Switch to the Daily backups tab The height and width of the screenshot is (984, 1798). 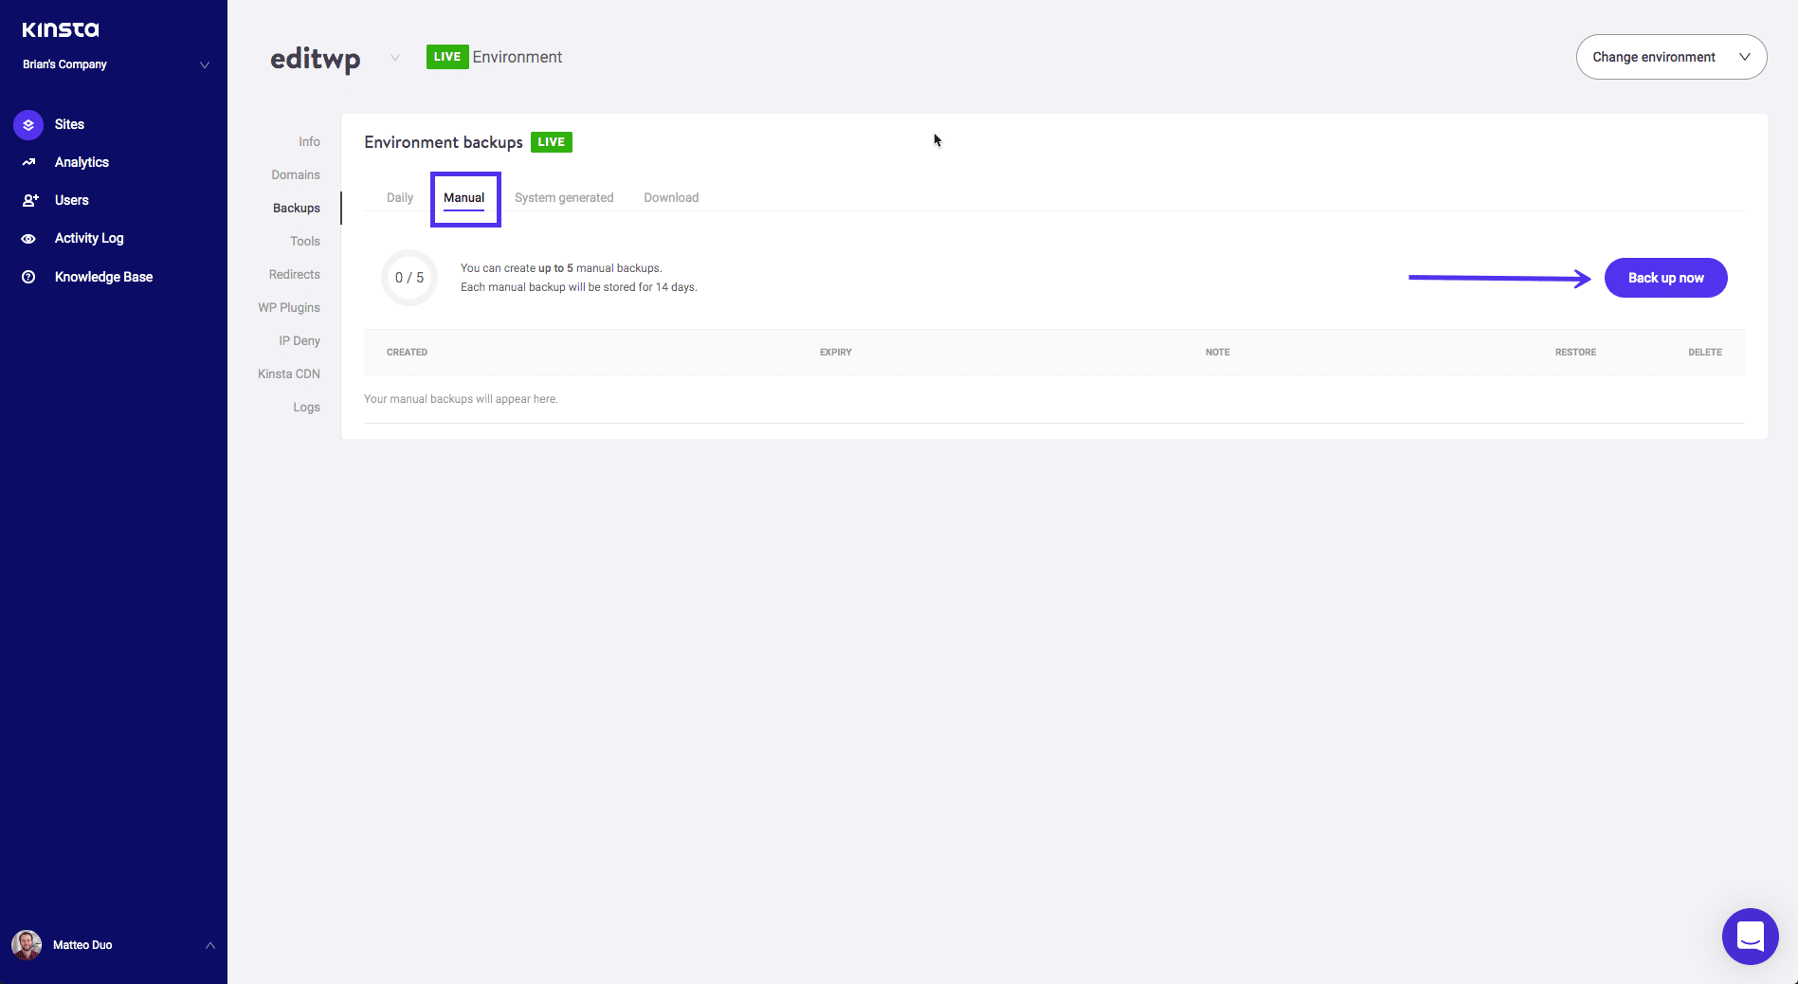click(399, 197)
